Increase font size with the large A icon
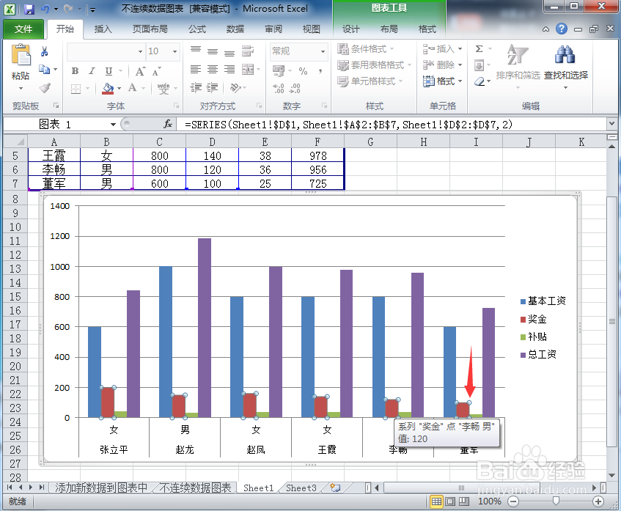Screen dimensions: 621x511 pyautogui.click(x=140, y=71)
